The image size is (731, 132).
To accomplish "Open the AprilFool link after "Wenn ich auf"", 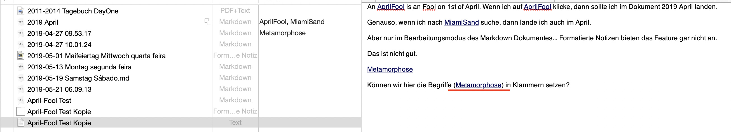I will [537, 7].
